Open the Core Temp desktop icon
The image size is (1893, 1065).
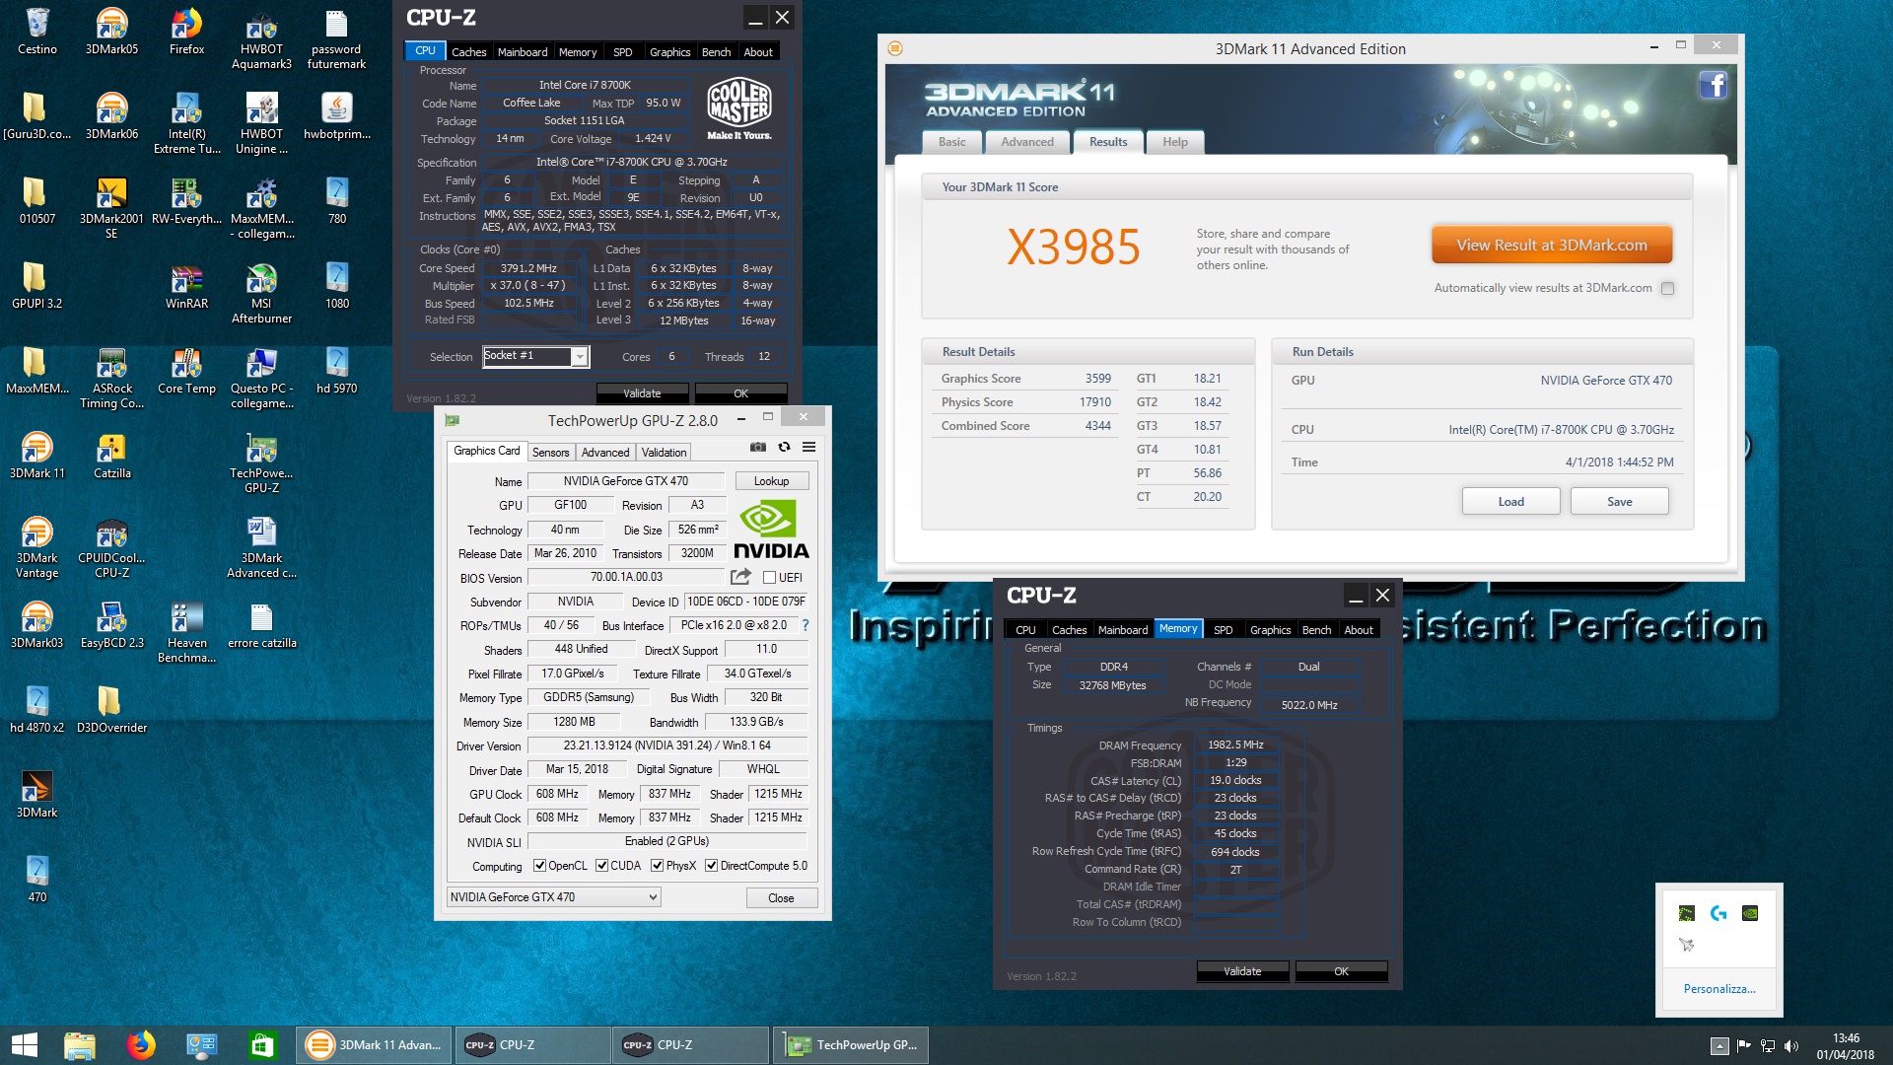(x=186, y=370)
